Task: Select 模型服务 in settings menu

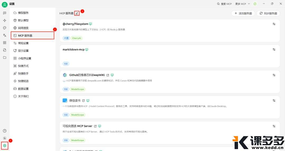Action: [x=32, y=13]
